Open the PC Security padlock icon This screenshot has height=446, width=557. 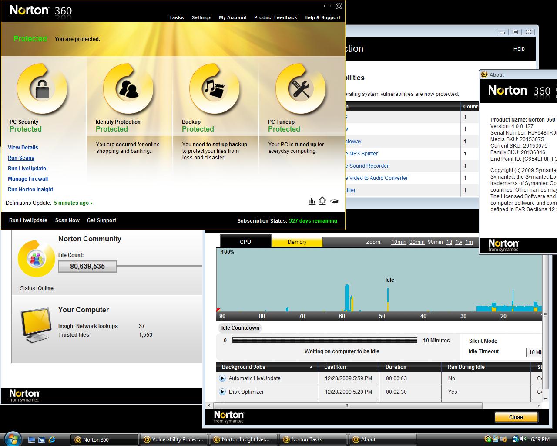pyautogui.click(x=42, y=89)
